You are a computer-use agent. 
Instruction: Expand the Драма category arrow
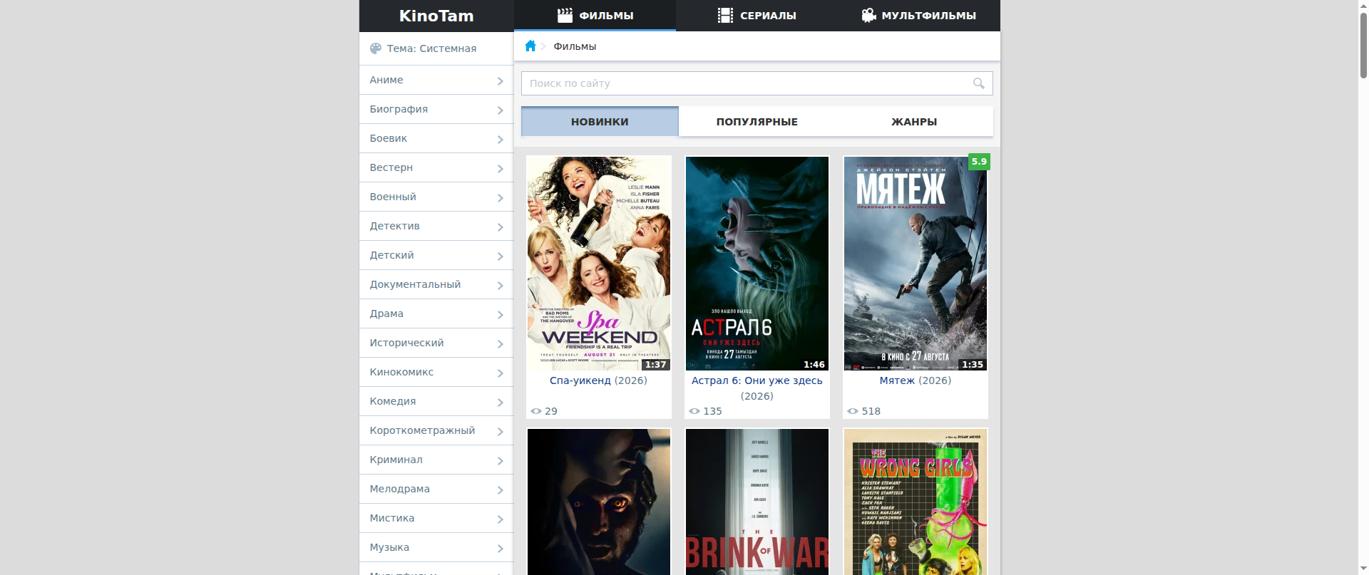(x=500, y=314)
